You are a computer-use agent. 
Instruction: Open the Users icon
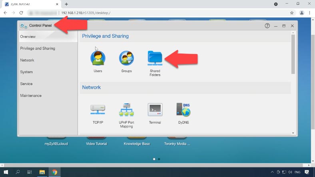tap(98, 58)
